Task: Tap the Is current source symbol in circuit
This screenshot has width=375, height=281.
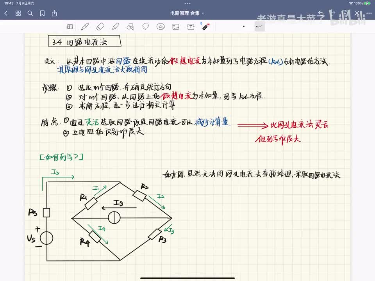Action: (x=114, y=218)
